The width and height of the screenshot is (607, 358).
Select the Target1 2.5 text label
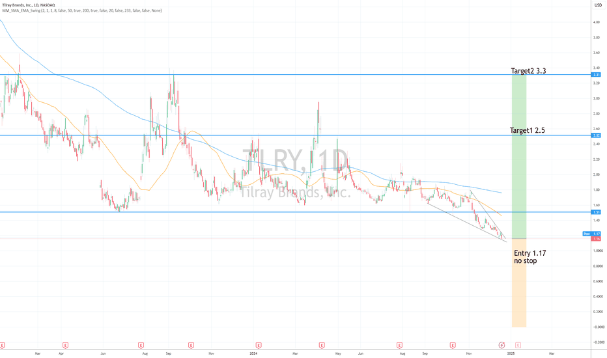click(x=527, y=130)
